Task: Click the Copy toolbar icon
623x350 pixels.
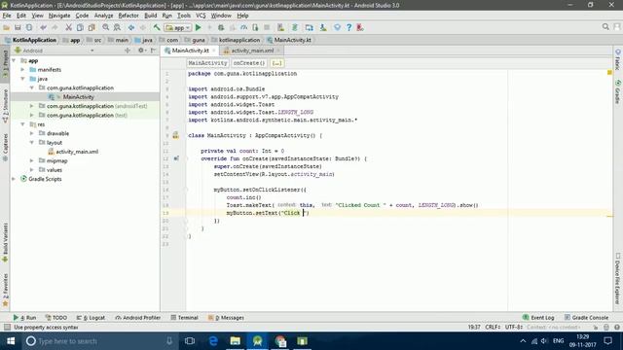Action: click(x=80, y=27)
